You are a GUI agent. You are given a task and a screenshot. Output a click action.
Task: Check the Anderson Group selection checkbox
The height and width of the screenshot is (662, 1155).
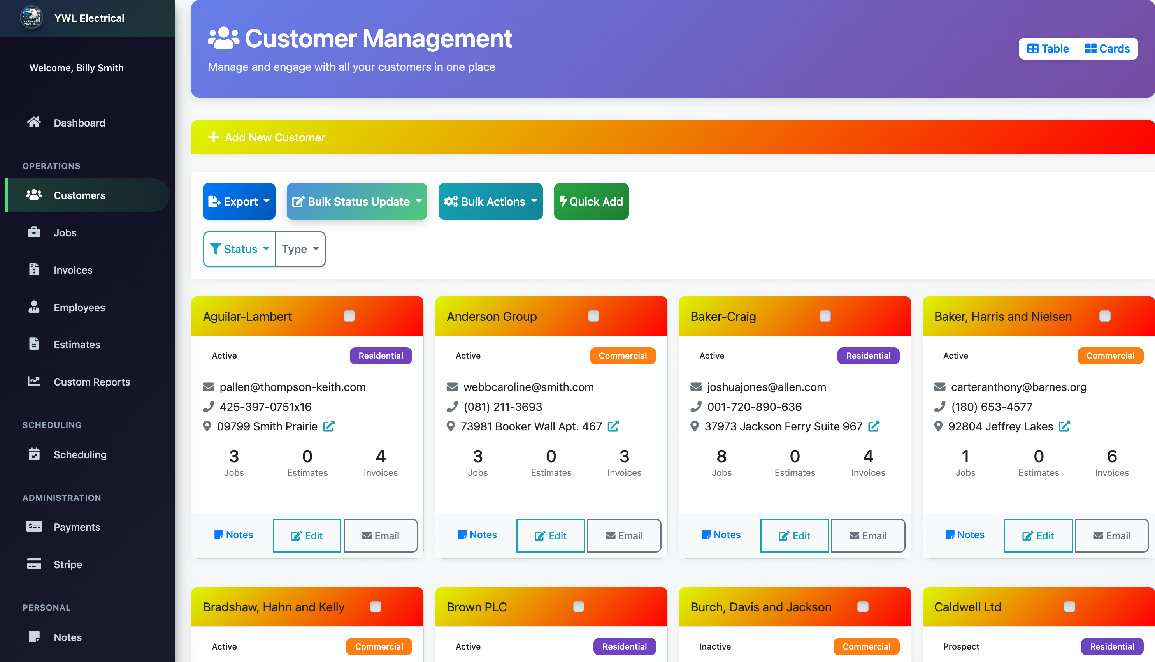coord(593,315)
